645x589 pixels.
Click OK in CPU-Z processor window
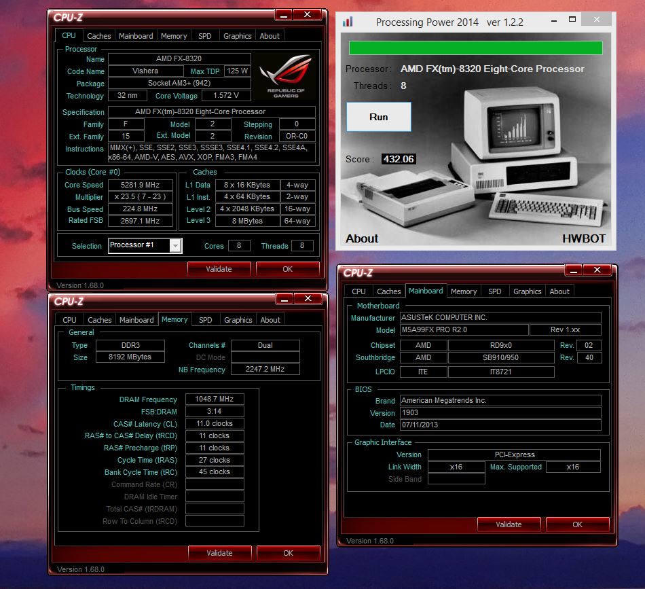(288, 269)
